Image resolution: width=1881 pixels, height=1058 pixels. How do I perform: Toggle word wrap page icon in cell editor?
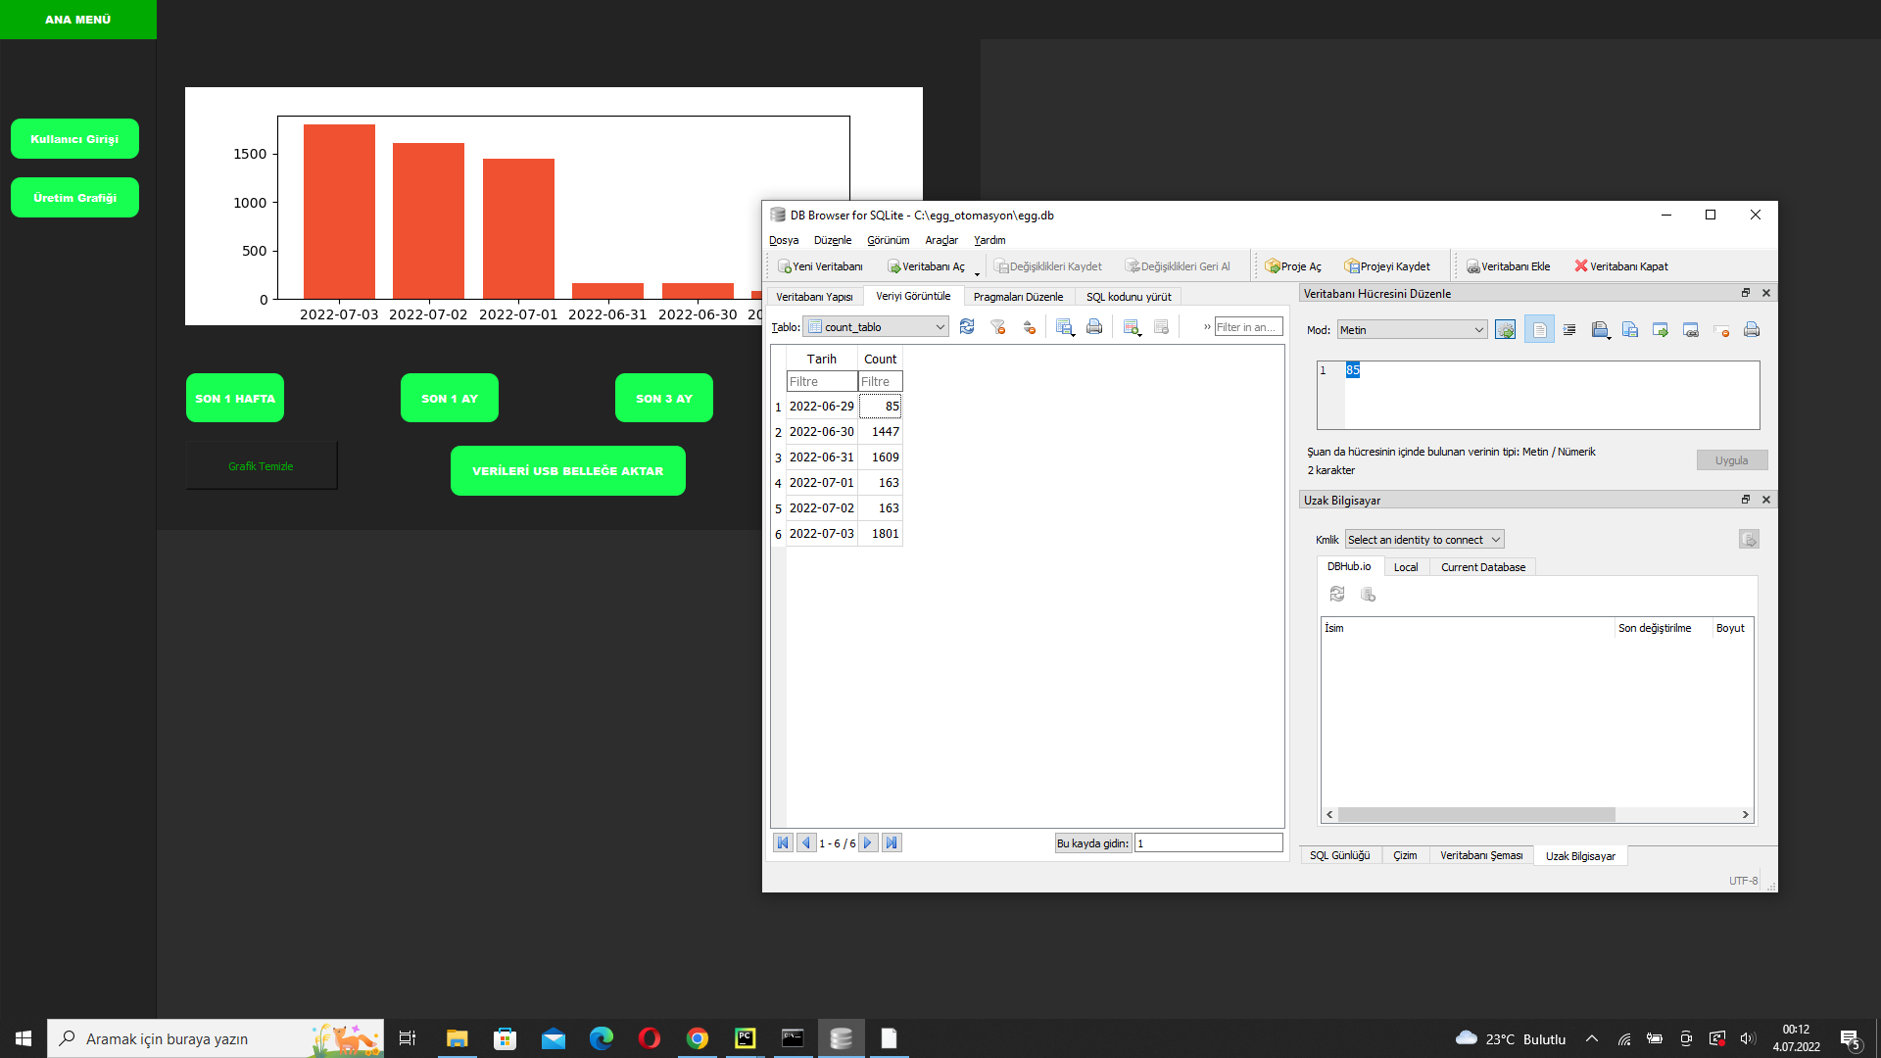tap(1539, 330)
